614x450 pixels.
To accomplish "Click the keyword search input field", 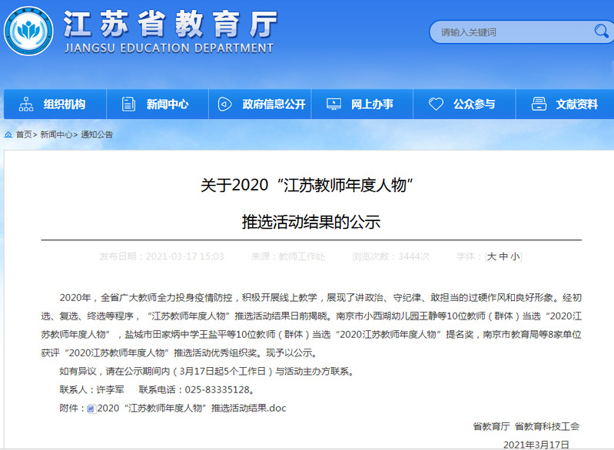I will click(x=507, y=32).
